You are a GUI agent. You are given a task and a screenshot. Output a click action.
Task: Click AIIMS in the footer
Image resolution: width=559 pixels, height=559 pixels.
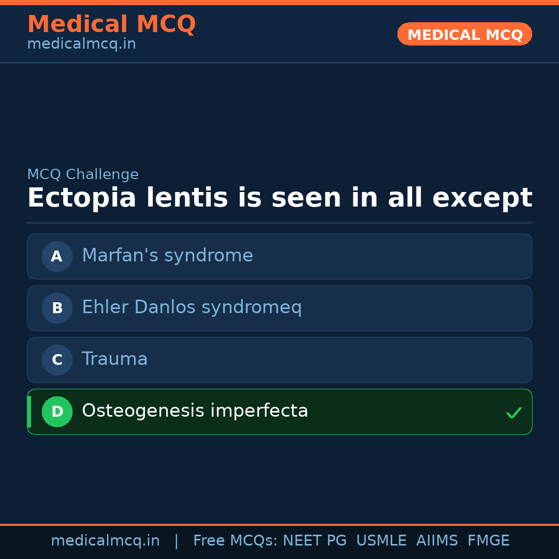click(437, 541)
